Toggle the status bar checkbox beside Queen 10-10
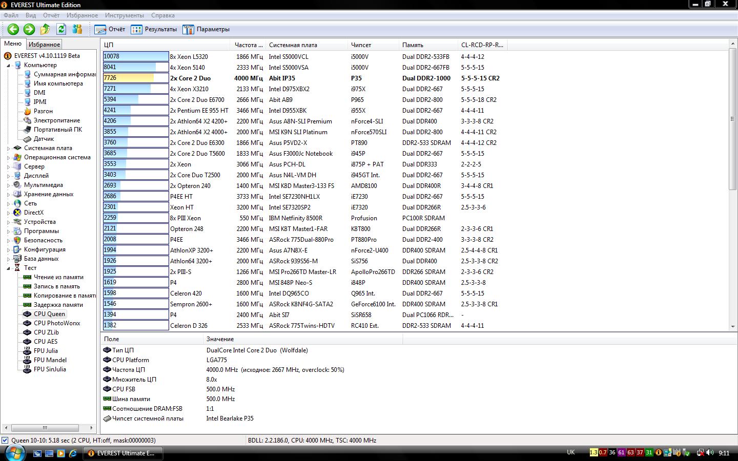Screen dimensions: 738x461 click(x=5, y=440)
